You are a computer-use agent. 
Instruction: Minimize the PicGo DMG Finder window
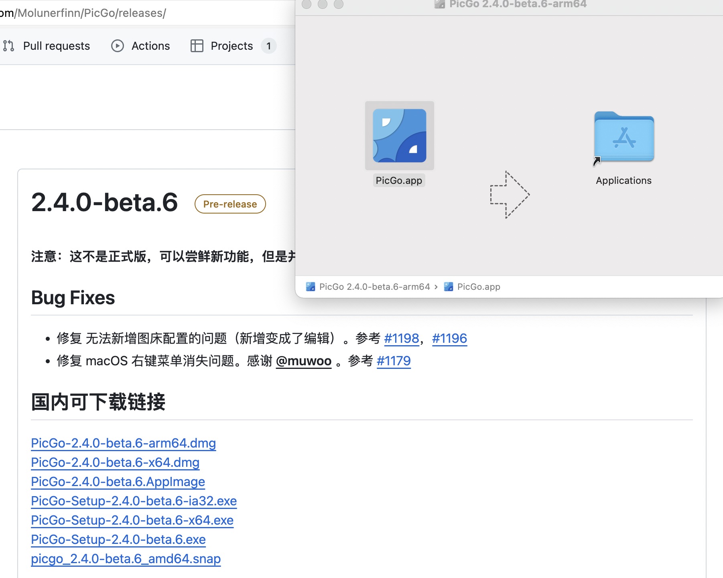[x=323, y=4]
